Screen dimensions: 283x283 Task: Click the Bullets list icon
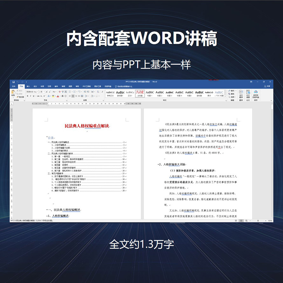pyautogui.click(x=70, y=92)
